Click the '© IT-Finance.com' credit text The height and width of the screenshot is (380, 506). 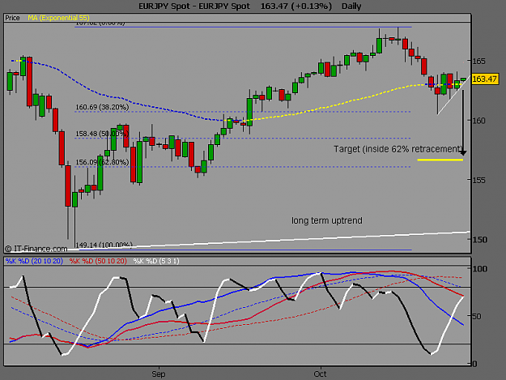coord(36,249)
